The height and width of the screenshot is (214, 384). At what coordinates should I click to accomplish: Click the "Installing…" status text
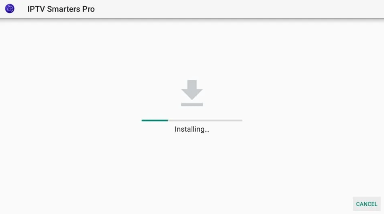click(x=192, y=129)
